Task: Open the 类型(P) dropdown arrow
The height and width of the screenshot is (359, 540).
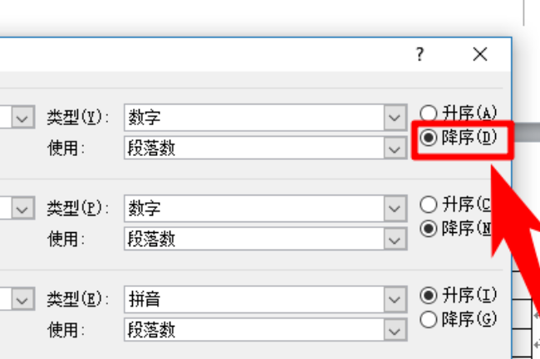Action: coord(394,208)
